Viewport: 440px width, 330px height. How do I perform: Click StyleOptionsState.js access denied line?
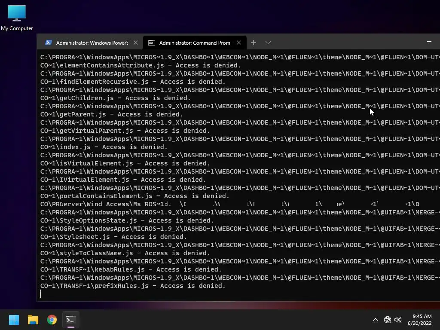pos(127,220)
